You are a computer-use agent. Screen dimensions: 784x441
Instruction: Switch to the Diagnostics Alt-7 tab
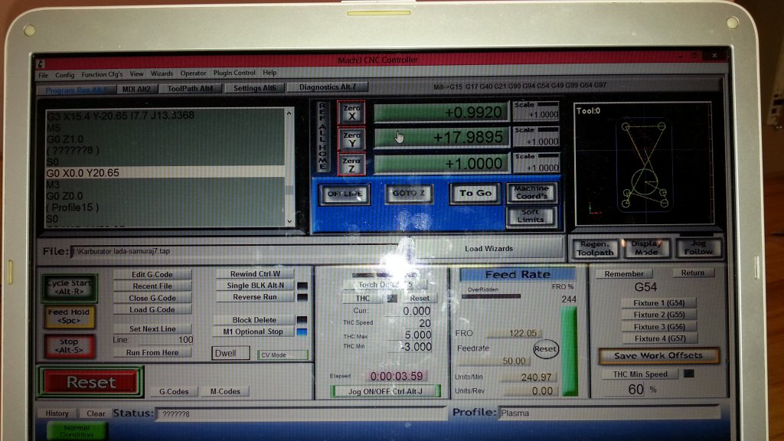point(328,87)
